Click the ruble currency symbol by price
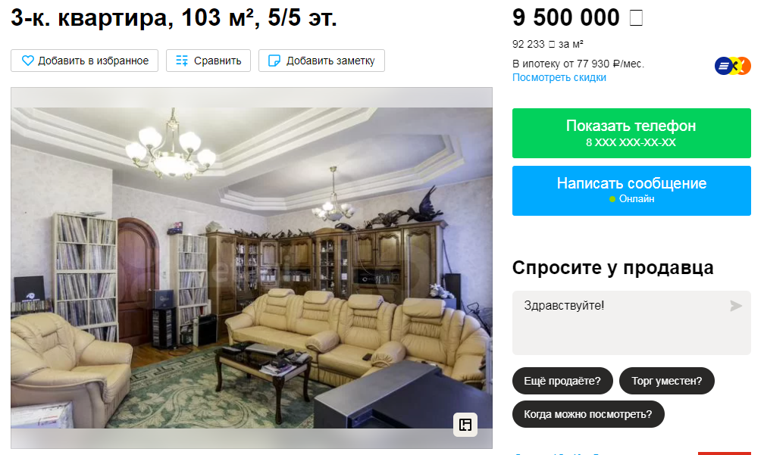Screen dimensions: 764x455 point(636,18)
